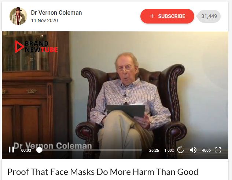Subscribe to Dr Vernon Coleman channel

click(167, 16)
